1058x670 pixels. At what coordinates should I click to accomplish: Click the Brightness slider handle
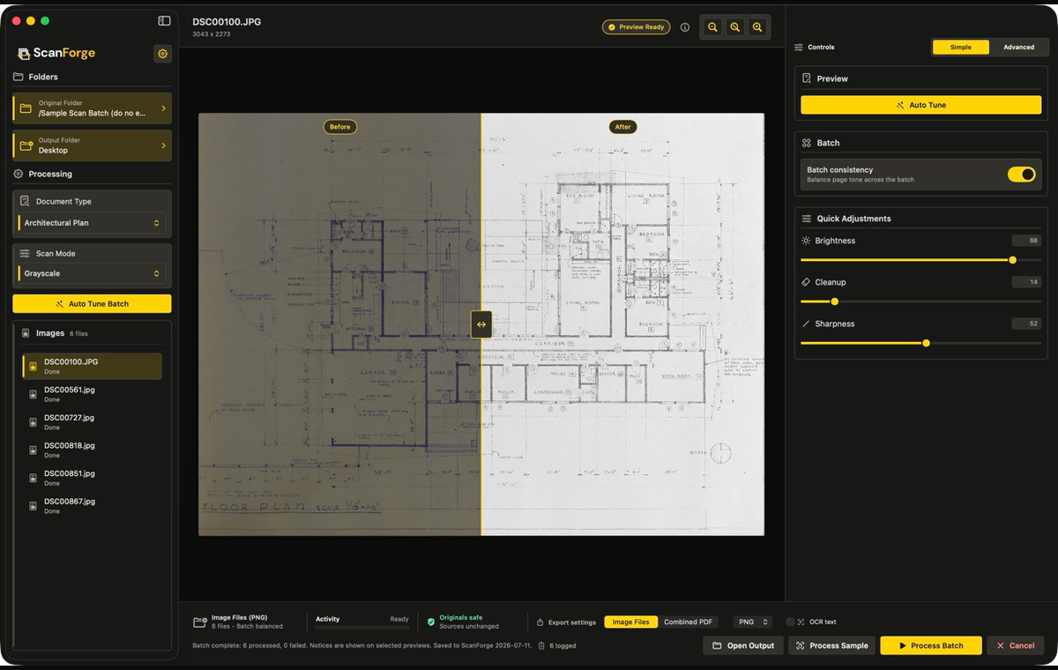pos(1012,260)
